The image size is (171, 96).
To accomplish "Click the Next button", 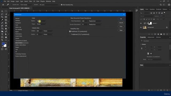I will [121, 30].
